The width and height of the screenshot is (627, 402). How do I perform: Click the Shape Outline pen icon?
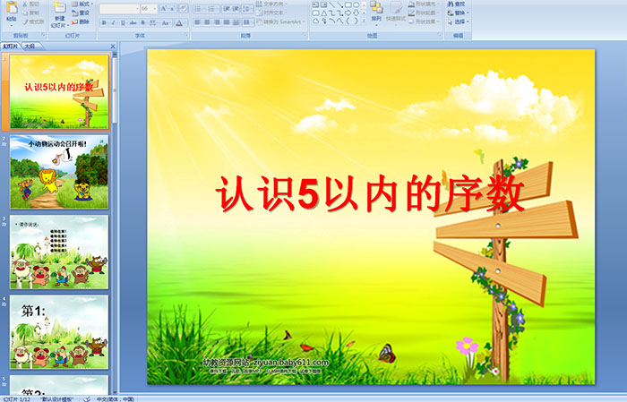click(x=411, y=13)
